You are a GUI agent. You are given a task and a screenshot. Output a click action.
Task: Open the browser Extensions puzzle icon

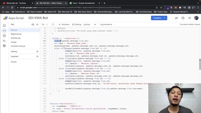coord(180,8)
